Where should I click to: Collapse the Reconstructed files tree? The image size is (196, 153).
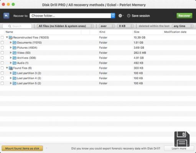tap(7, 37)
